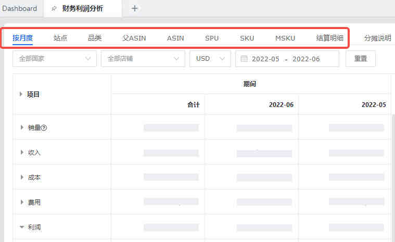The height and width of the screenshot is (242, 395).
Task: Click the 期间 column group header
Action: [250, 84]
